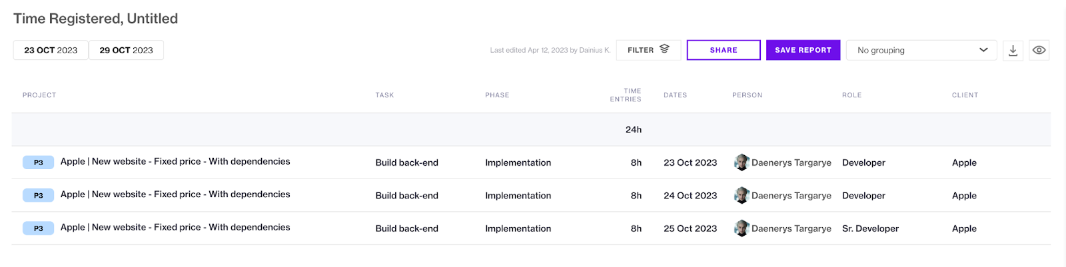This screenshot has height=267, width=1066.
Task: Click Daenerys avatar in the 23 Oct row
Action: click(741, 162)
